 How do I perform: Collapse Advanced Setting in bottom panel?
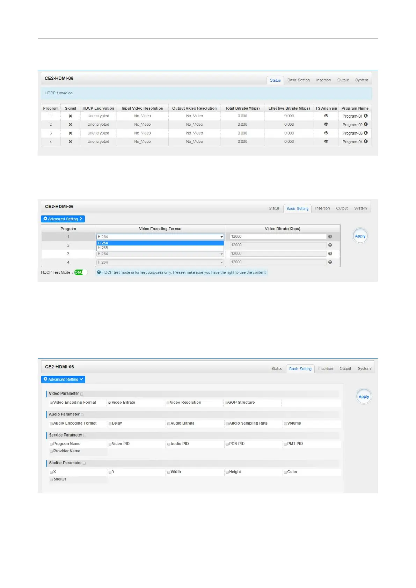(63, 379)
